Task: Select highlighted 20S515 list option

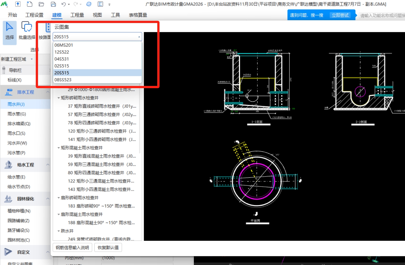Action: coord(97,73)
